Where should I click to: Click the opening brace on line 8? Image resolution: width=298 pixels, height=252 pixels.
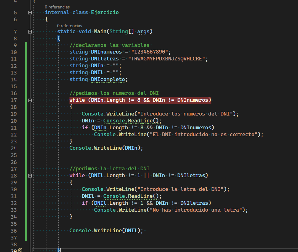[59, 38]
